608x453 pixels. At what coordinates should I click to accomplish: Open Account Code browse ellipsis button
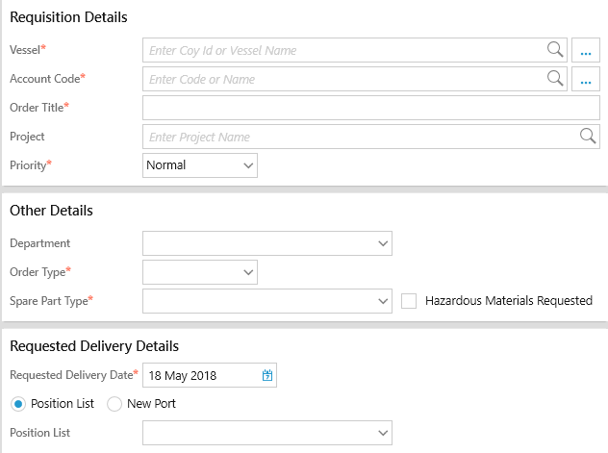coord(585,80)
